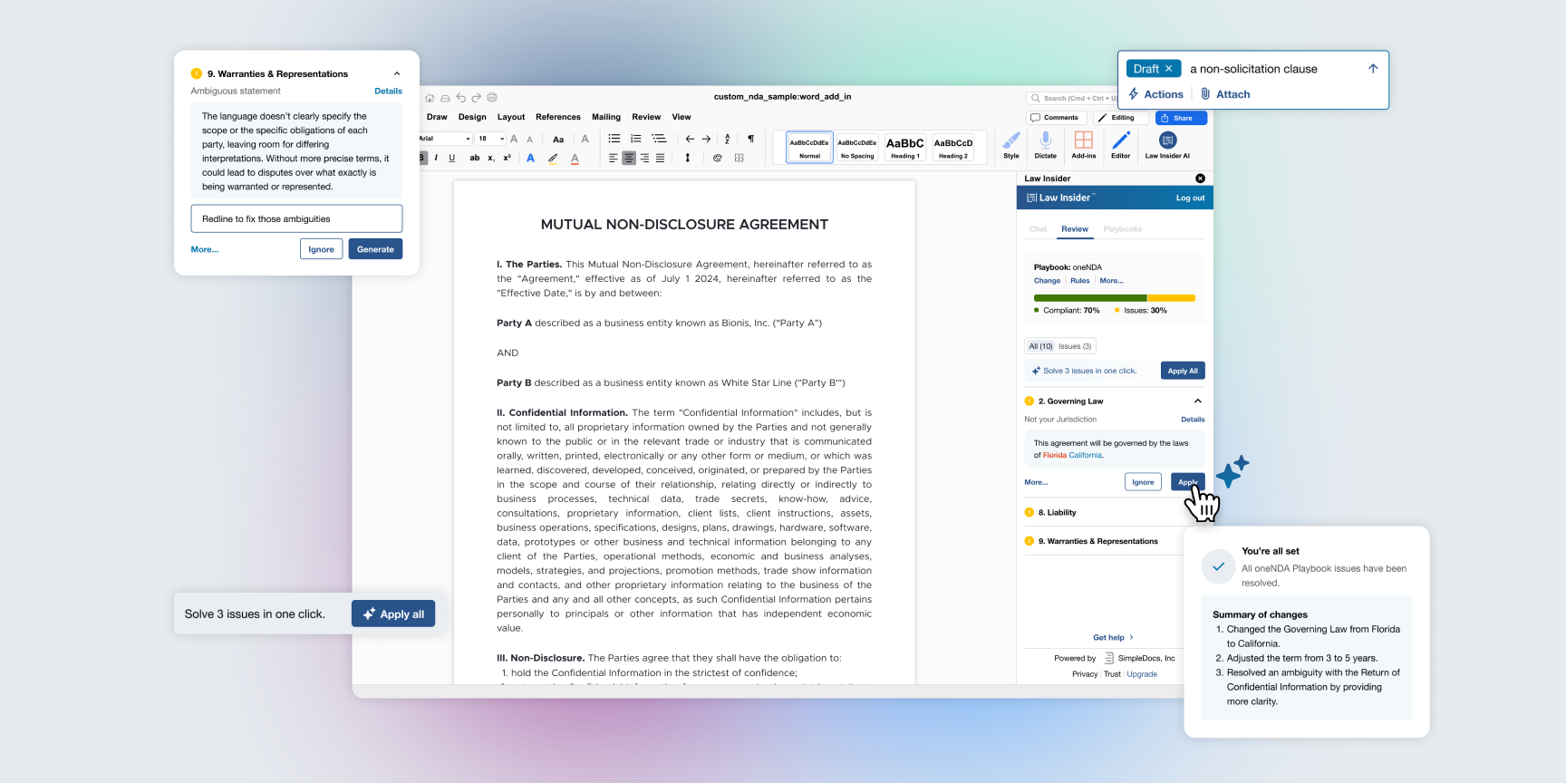
Task: Remove the Draft tag with X
Action: 1169,69
